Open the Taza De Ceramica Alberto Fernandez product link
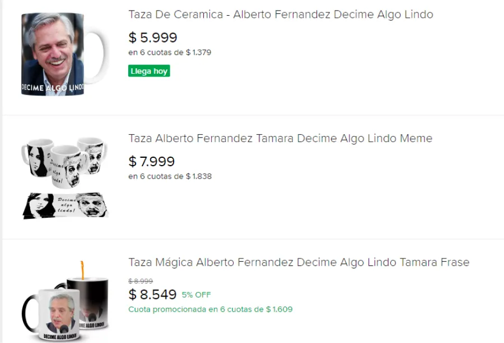504x343 pixels. 280,15
